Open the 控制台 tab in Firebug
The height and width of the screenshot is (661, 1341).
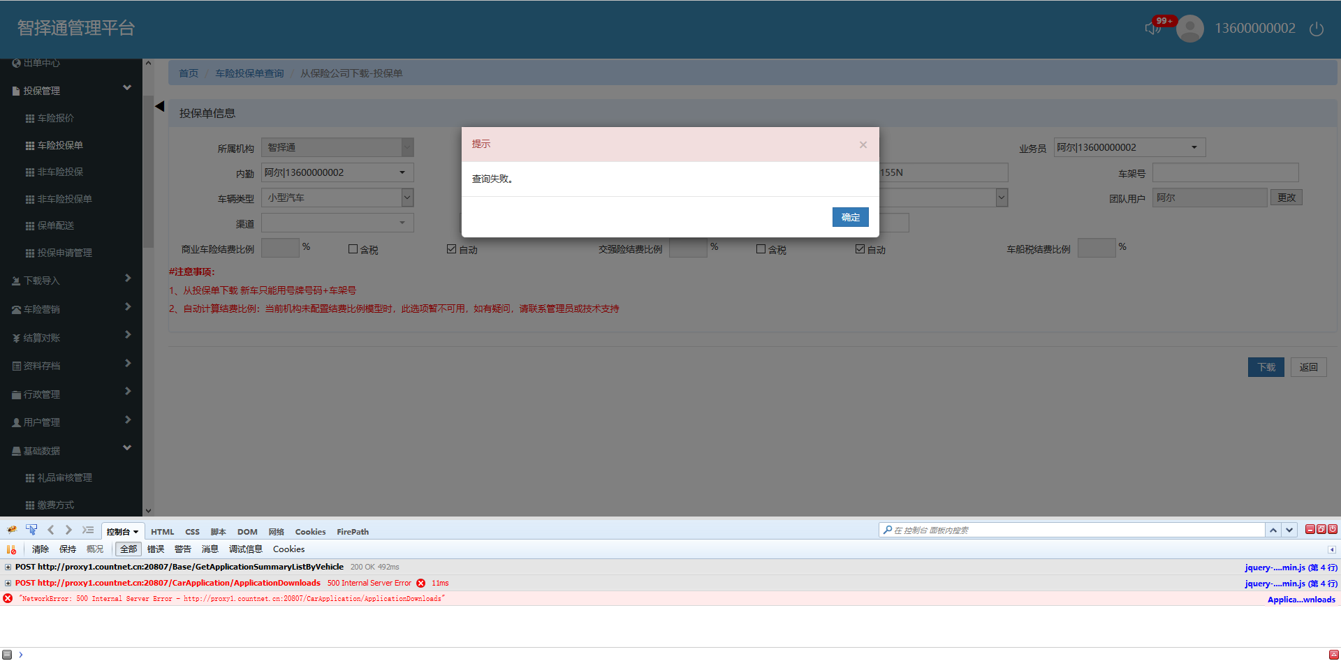[123, 532]
